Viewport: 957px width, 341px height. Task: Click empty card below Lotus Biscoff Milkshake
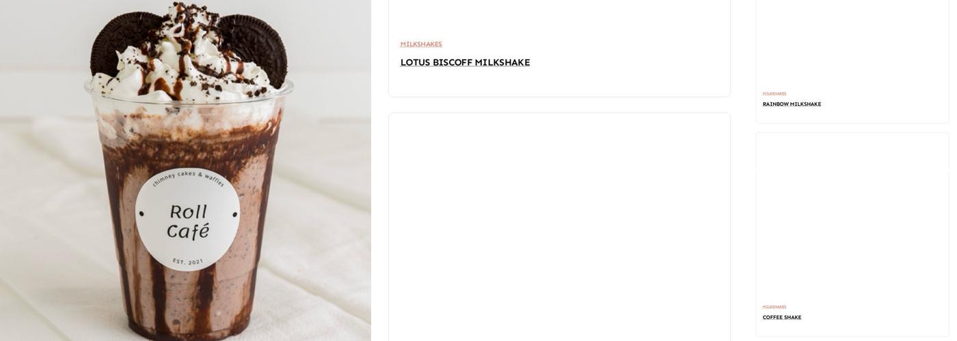pyautogui.click(x=559, y=227)
